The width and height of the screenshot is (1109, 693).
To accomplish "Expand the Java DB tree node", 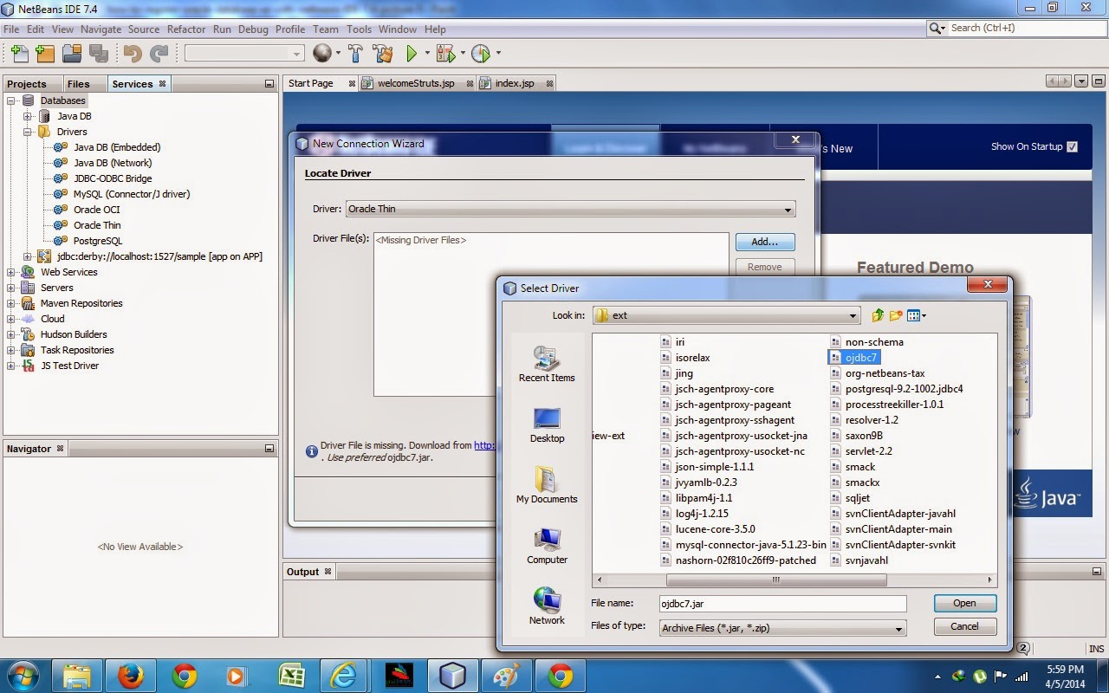I will pos(28,116).
